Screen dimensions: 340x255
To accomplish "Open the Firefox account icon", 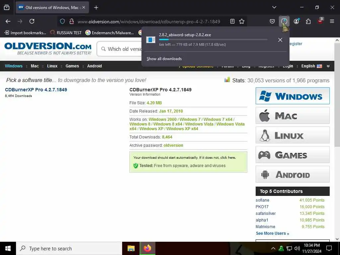I will pyautogui.click(x=296, y=21).
